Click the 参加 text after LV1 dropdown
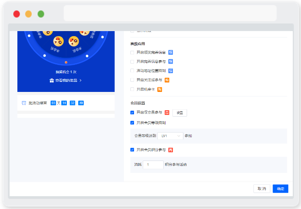 pos(188,136)
